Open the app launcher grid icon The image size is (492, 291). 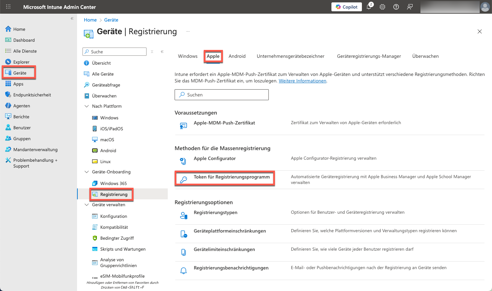tap(8, 7)
